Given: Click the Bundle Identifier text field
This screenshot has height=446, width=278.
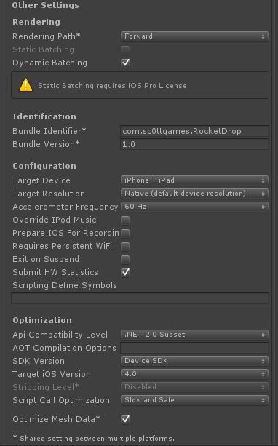Looking at the screenshot, I should pyautogui.click(x=194, y=131).
